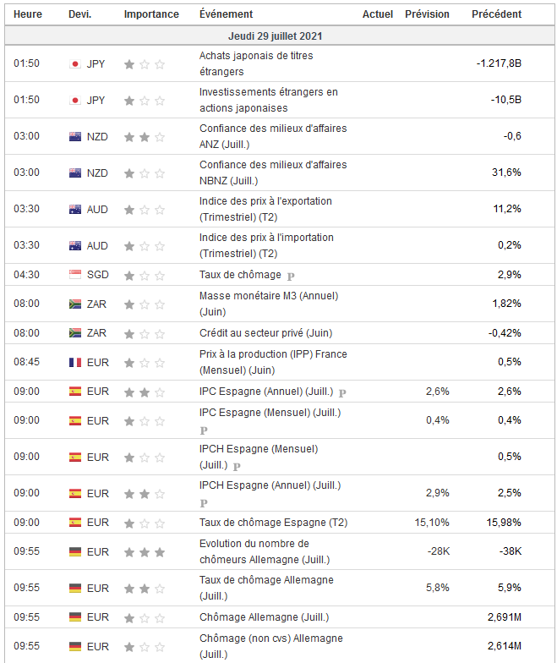Viewport: 557px width, 663px height.
Task: Click the Événement column header
Action: coord(226,14)
